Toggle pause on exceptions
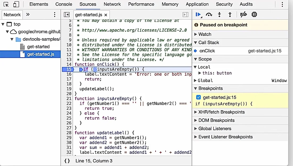Image resolution: width=293 pixels, height=166 pixels. tap(254, 14)
